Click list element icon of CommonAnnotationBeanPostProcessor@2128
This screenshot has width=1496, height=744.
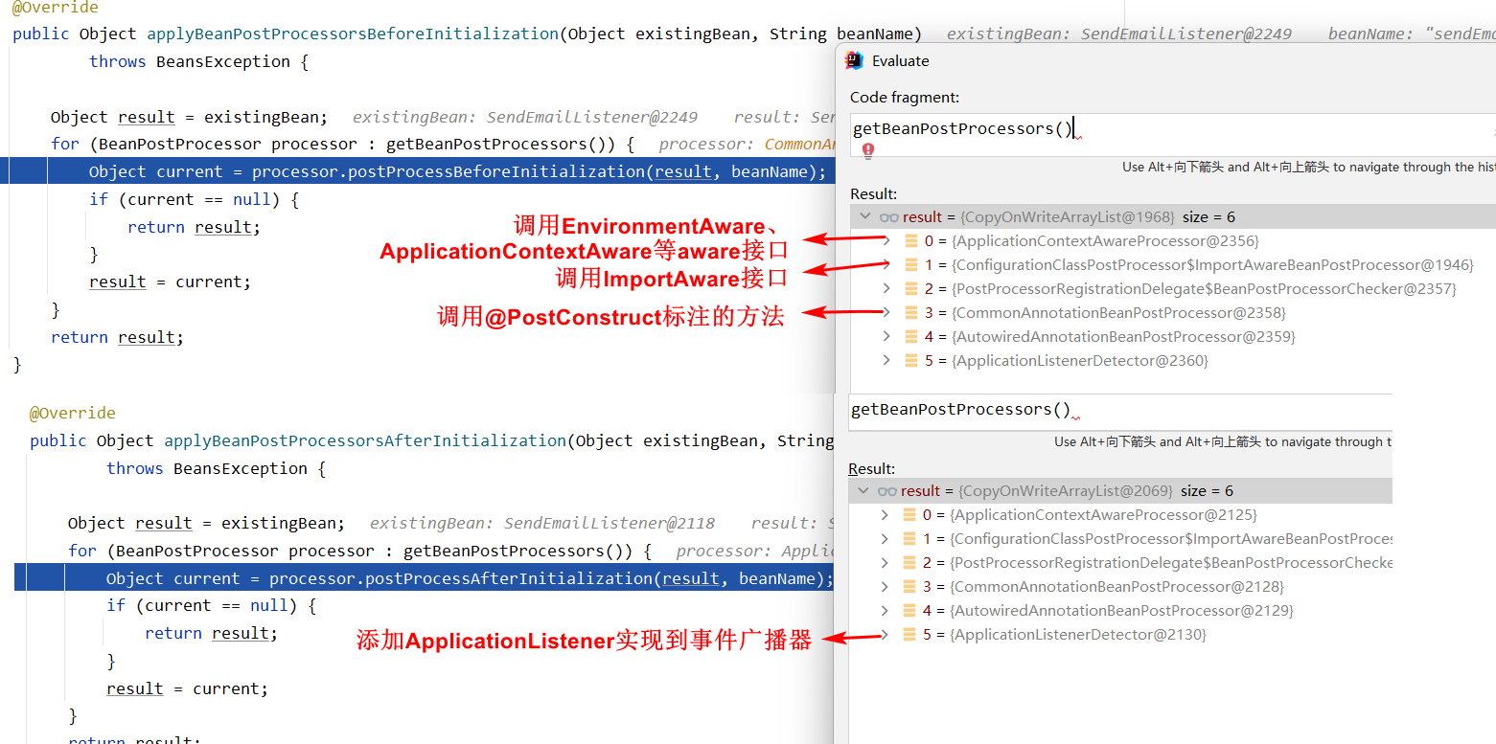(909, 587)
